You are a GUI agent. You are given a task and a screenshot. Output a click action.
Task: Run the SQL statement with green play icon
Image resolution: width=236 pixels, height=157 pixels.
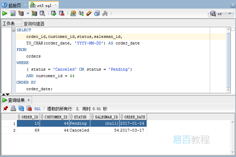coord(5,13)
